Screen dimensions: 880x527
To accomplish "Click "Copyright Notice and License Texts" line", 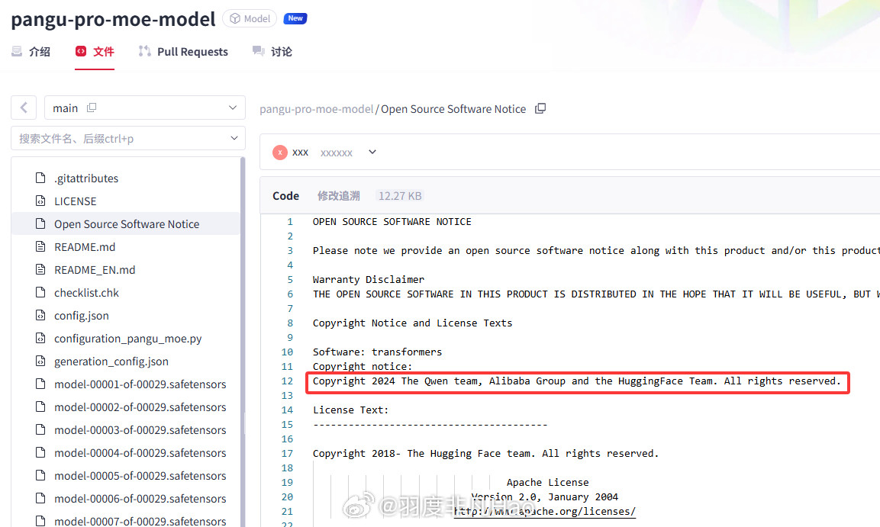I will point(412,323).
